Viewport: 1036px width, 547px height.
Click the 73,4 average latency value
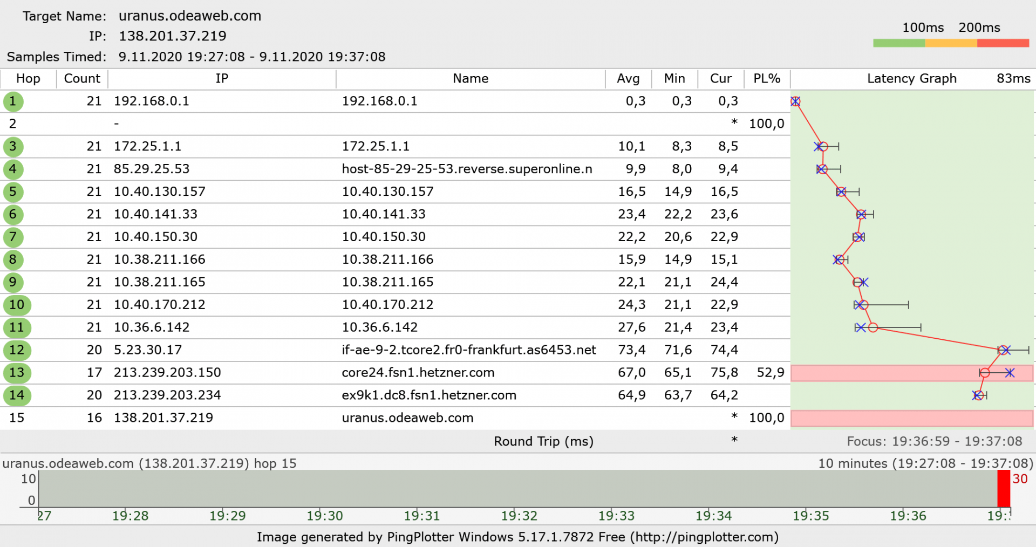(x=632, y=351)
